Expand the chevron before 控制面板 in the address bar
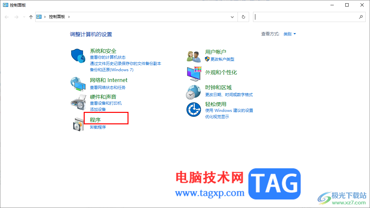 (x=45, y=17)
